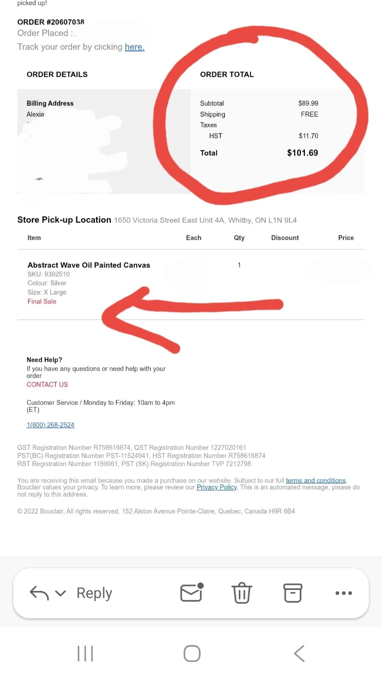Tap the store pick-up address text

[x=205, y=220]
